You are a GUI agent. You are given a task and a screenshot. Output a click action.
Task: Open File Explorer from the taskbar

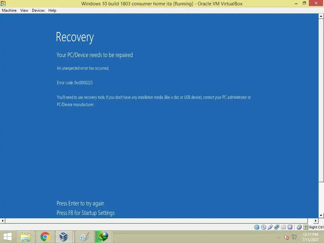(x=26, y=237)
